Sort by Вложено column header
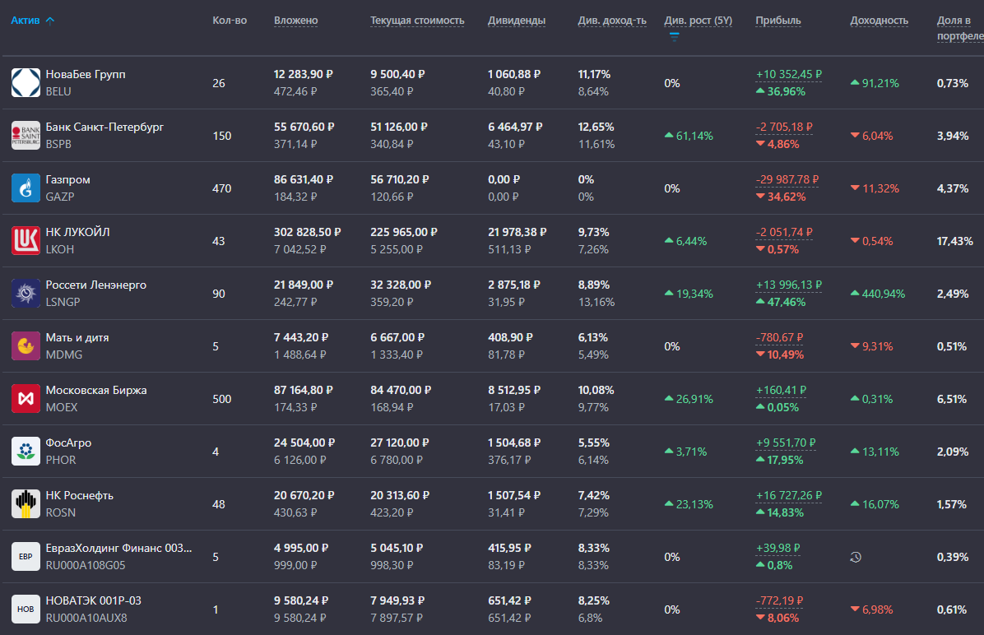Viewport: 984px width, 635px height. [295, 21]
